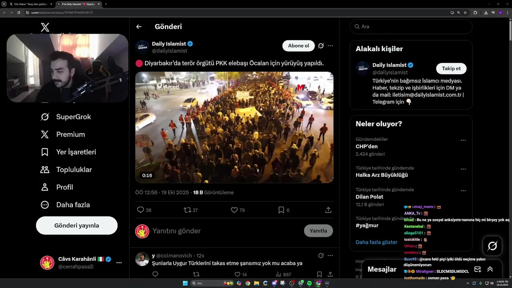Click Grok icon on colmanovich's reply
This screenshot has width=512, height=288.
click(321, 255)
